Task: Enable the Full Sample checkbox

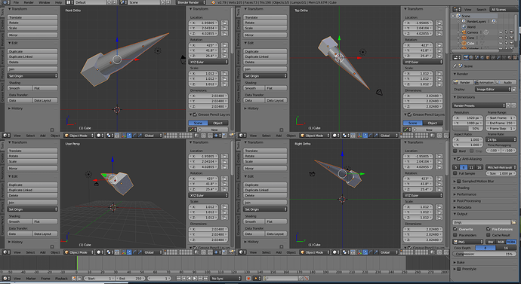Action: point(455,173)
